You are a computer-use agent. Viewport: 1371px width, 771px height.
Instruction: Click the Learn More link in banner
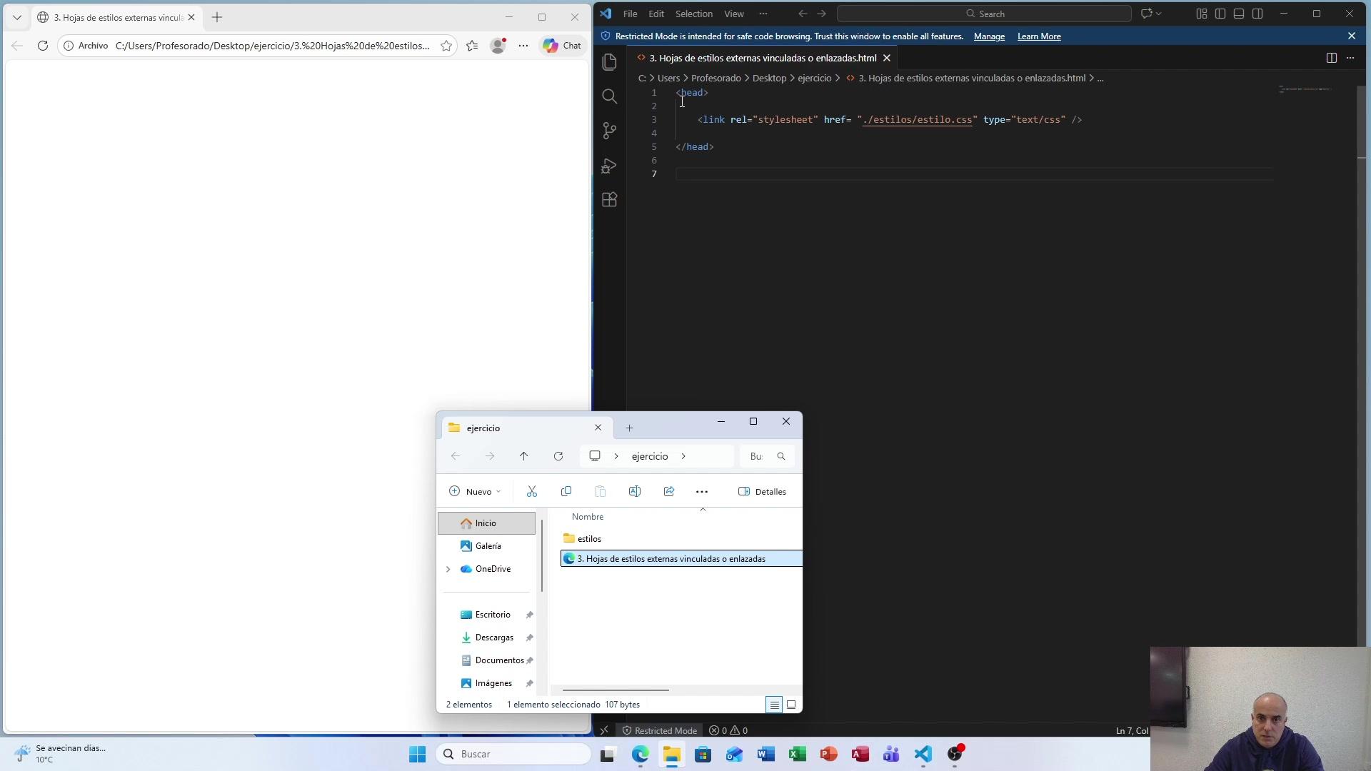1039,36
